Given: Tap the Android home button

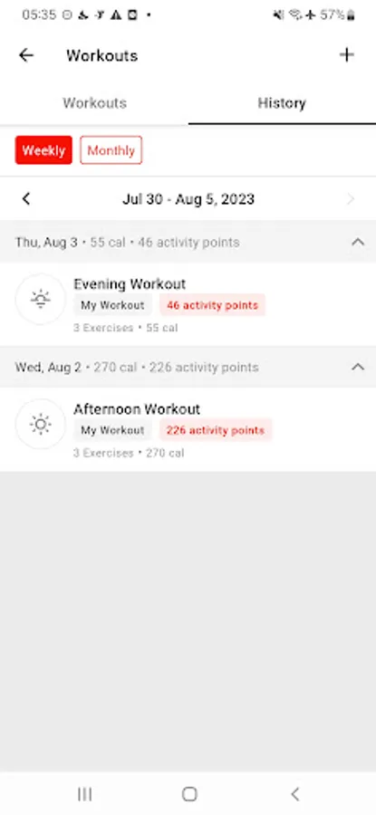Looking at the screenshot, I should click(189, 793).
